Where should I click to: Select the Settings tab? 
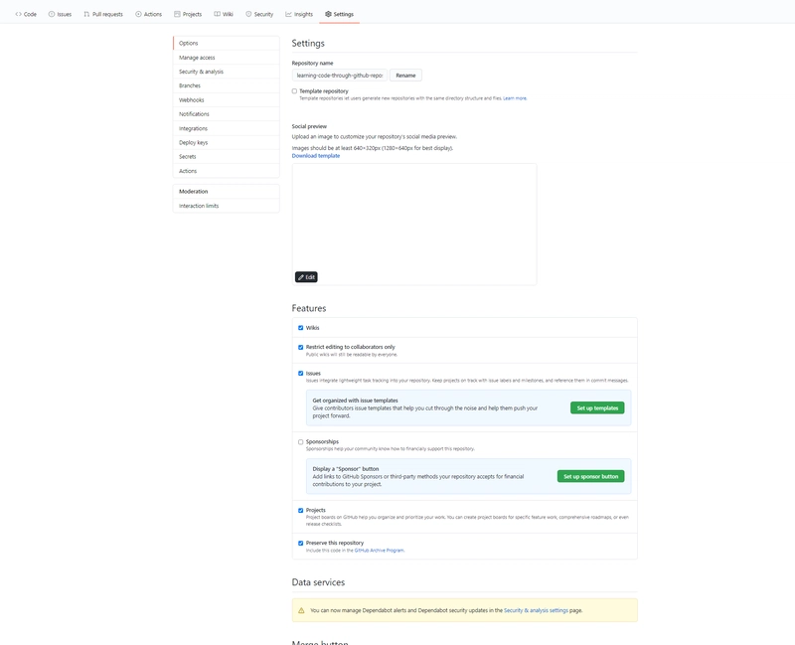[x=339, y=14]
